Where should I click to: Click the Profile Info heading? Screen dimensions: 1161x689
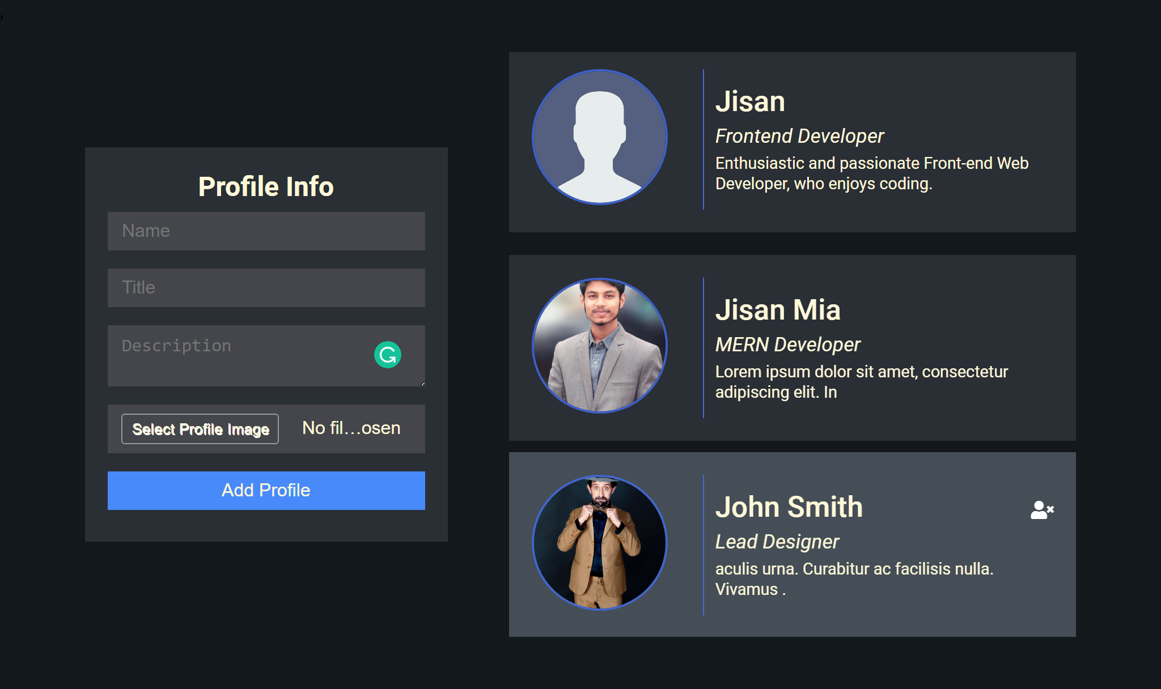[x=265, y=186]
